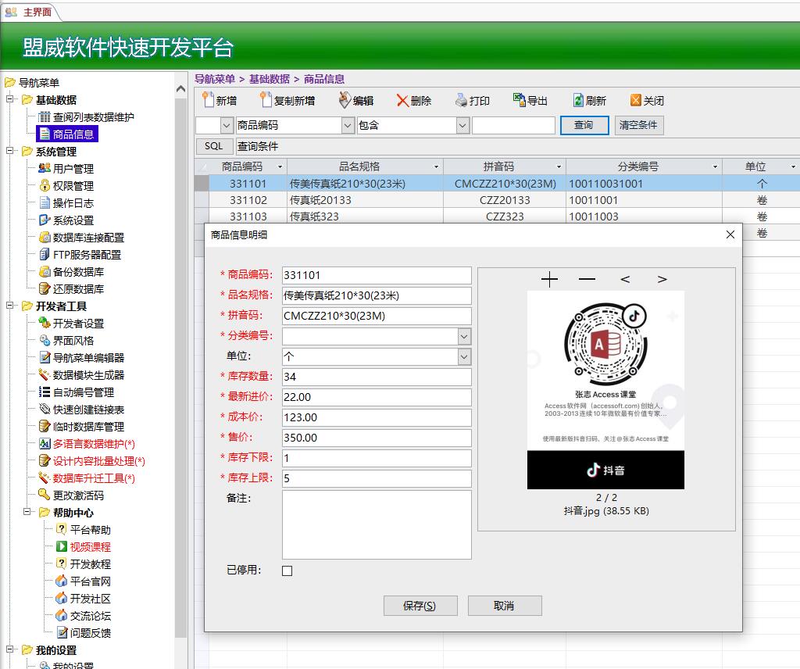Open the 包含 operator dropdown
This screenshot has height=669, width=800.
(x=462, y=125)
